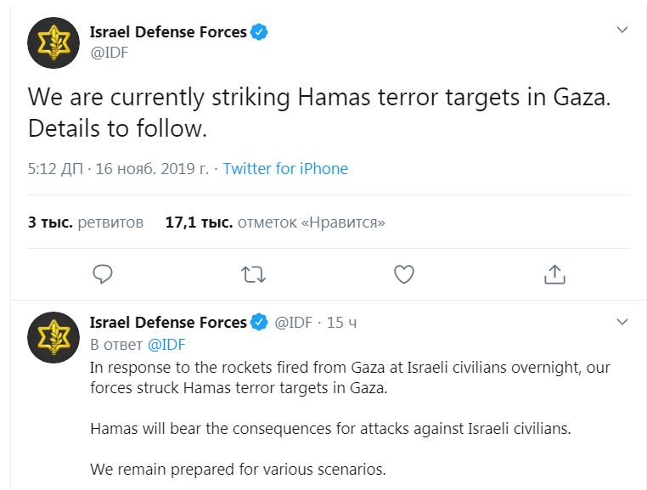Open the Twitter for iPhone source link
647x490 pixels.
(285, 169)
